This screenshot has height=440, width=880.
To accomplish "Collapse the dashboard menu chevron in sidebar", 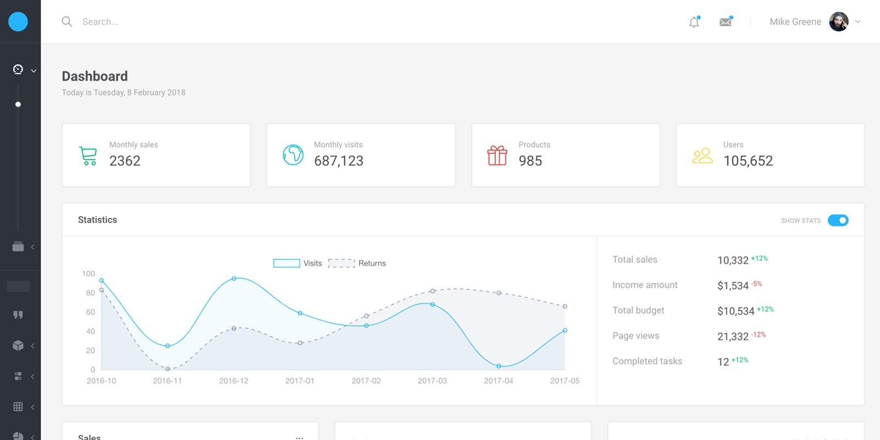I will [34, 70].
